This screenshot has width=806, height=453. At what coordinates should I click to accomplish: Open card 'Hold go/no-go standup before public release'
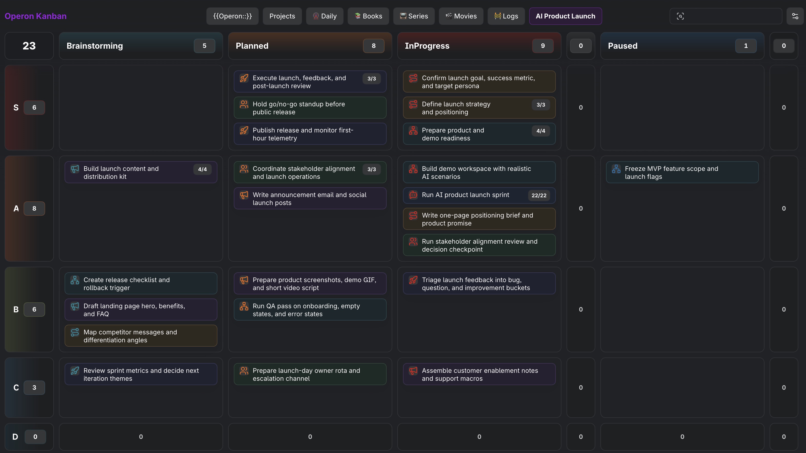[x=310, y=108]
